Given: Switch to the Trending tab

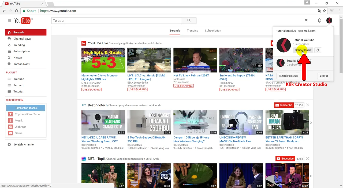Looking at the screenshot, I should click(193, 31).
